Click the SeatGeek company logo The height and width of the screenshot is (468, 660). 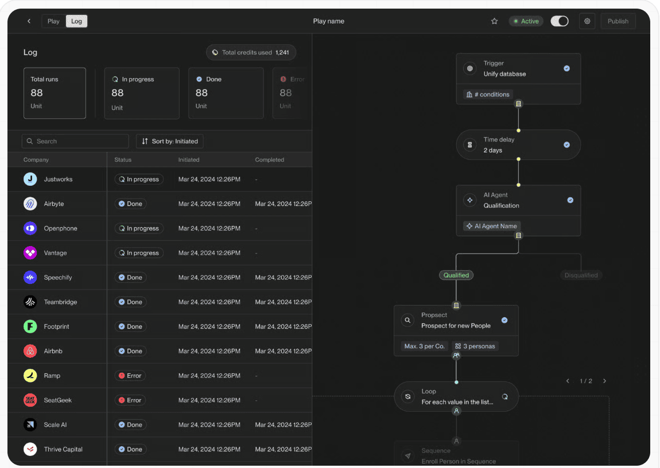coord(30,400)
